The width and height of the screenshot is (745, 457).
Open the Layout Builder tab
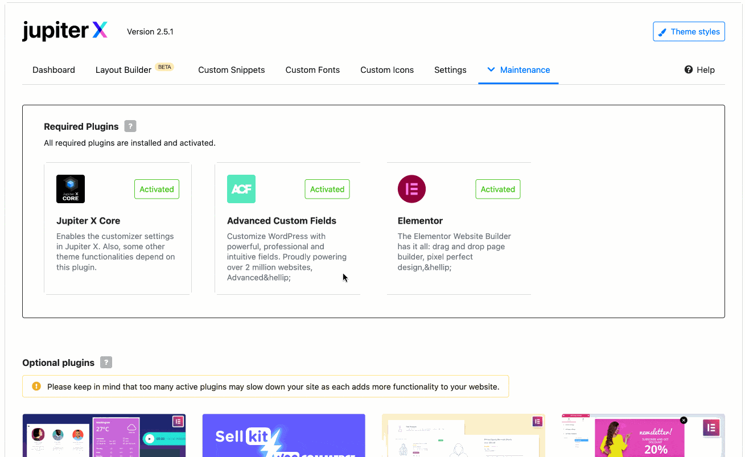[x=124, y=70]
